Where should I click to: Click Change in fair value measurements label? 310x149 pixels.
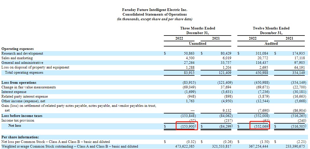pyautogui.click(x=29, y=87)
